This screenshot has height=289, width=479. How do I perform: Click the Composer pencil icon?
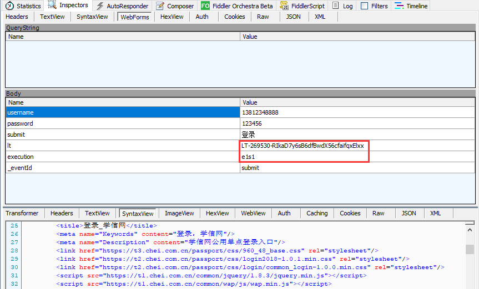[160, 6]
